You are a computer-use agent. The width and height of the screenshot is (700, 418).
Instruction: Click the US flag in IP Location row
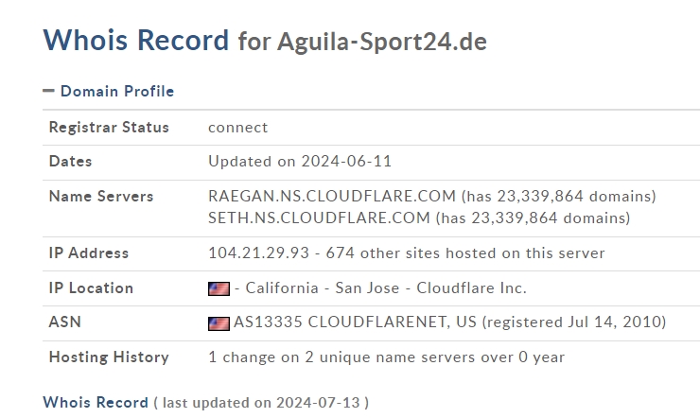tap(219, 288)
